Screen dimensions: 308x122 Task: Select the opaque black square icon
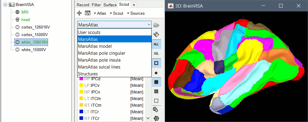click(156, 82)
